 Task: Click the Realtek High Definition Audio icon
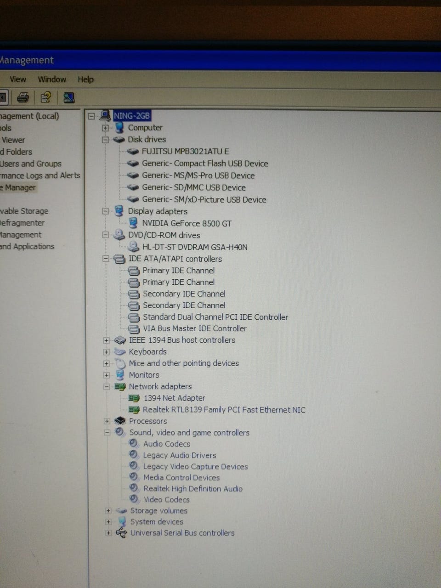pyautogui.click(x=134, y=488)
